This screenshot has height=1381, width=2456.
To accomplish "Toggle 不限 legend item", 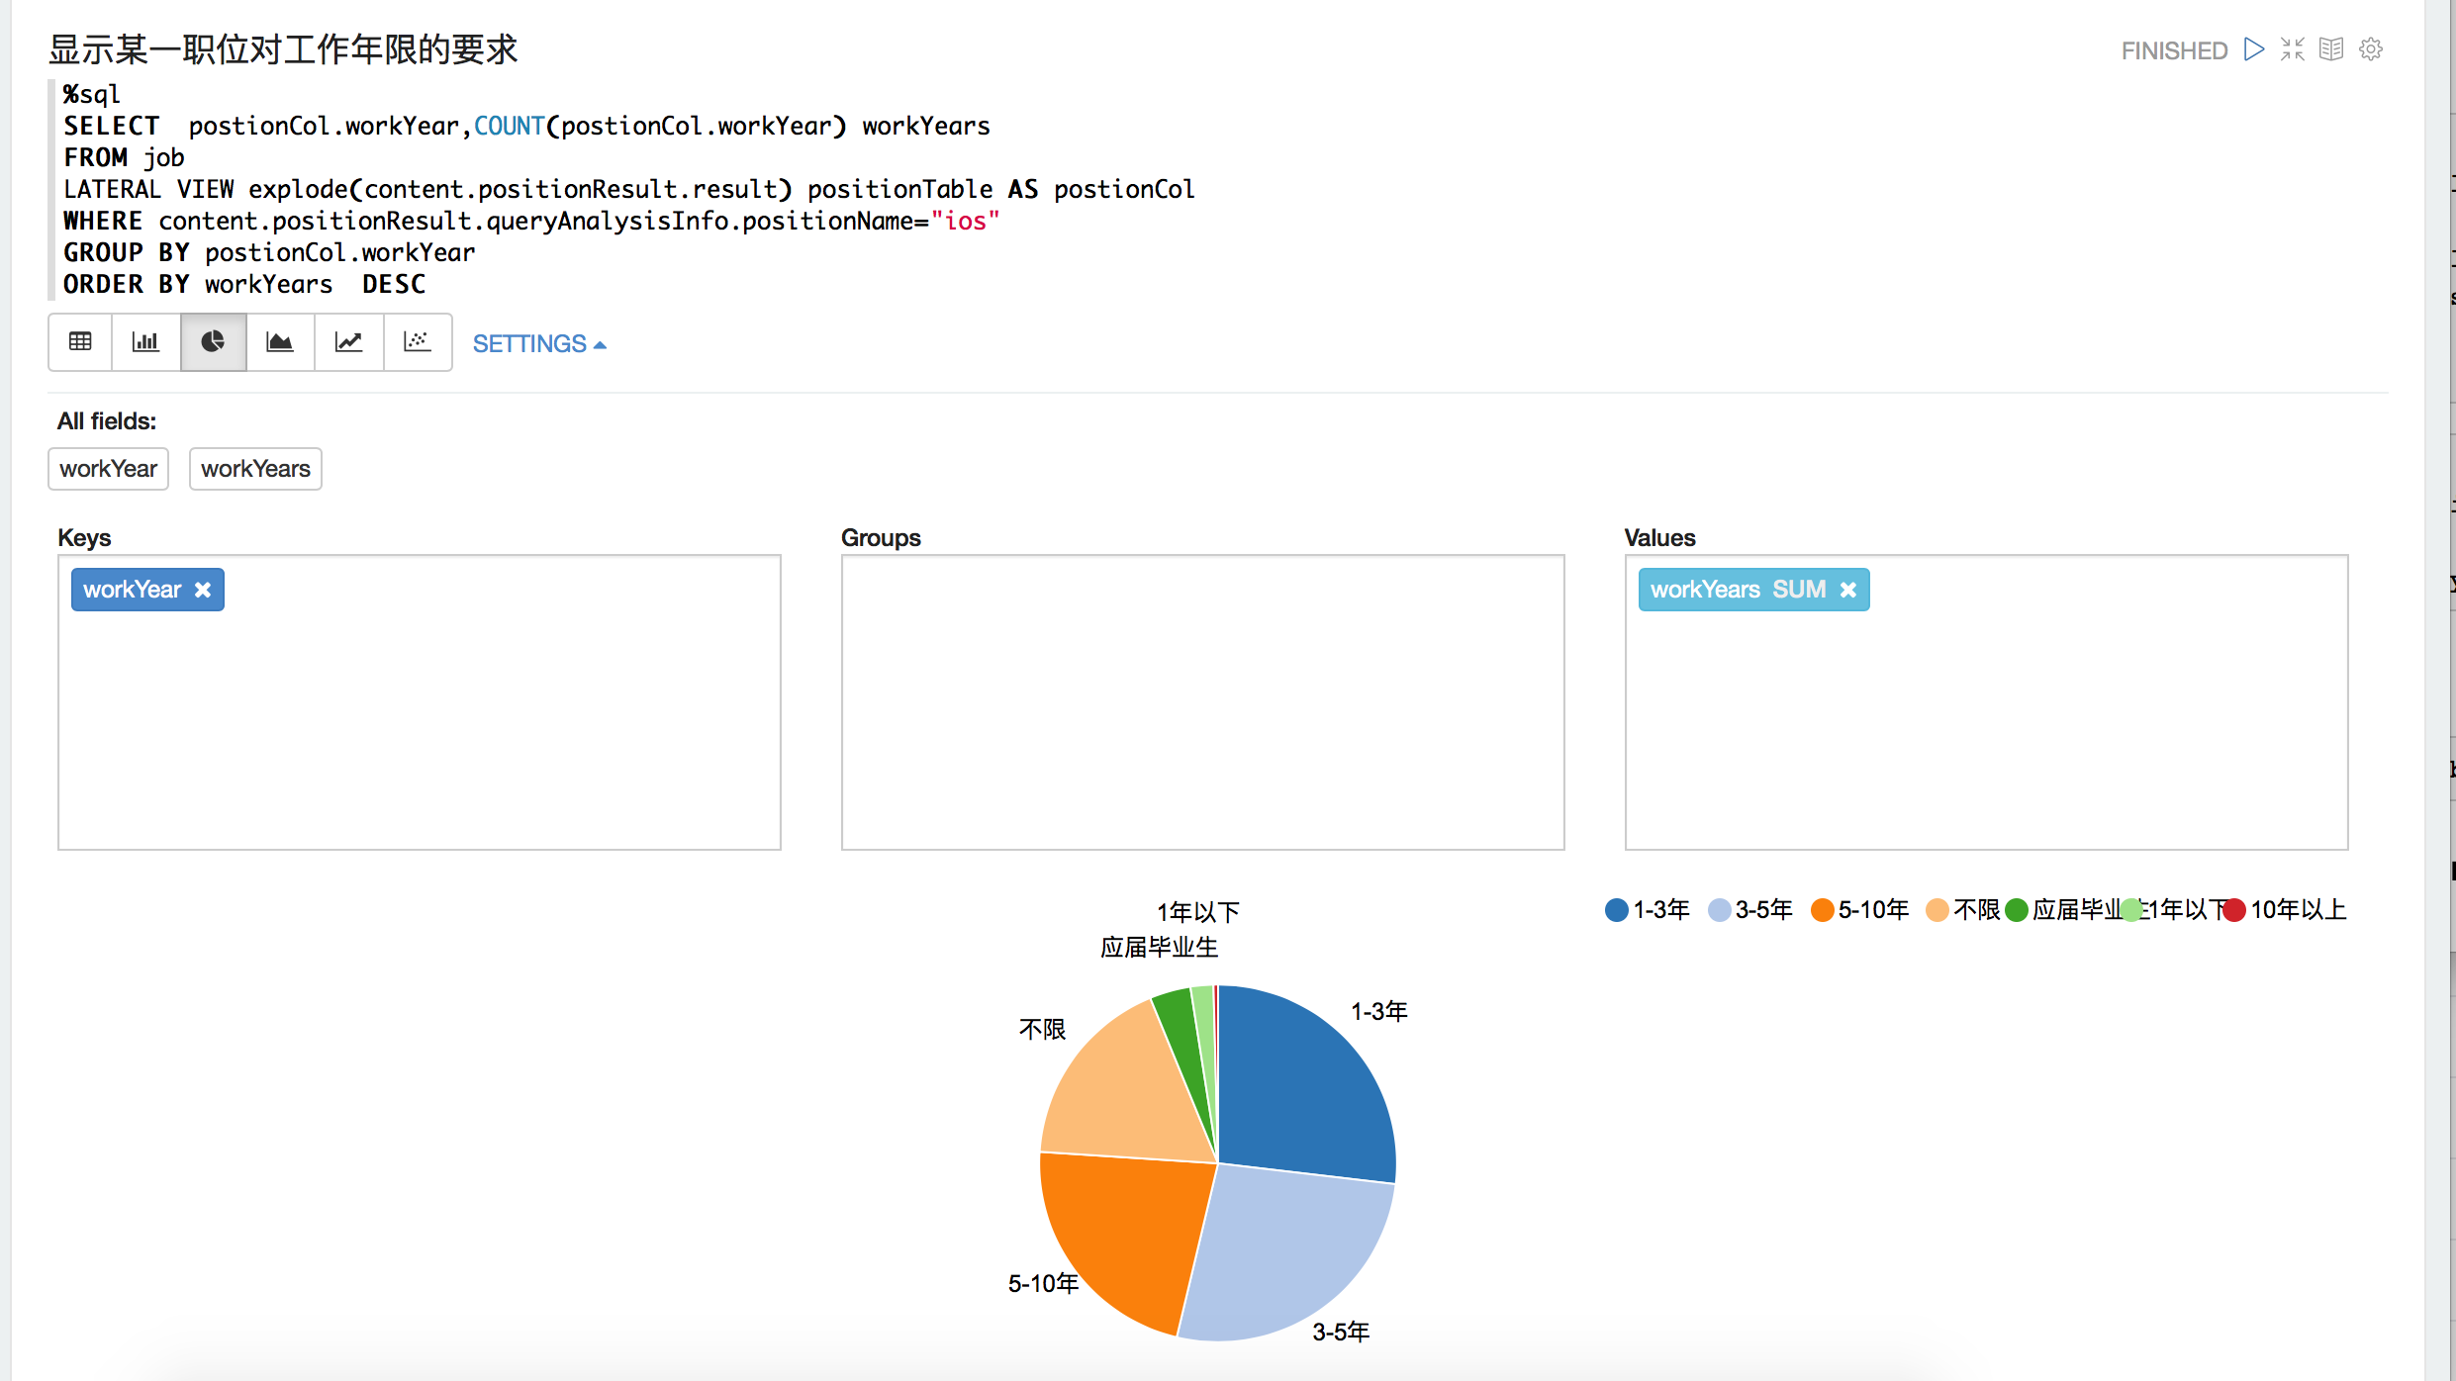I will tap(1964, 909).
